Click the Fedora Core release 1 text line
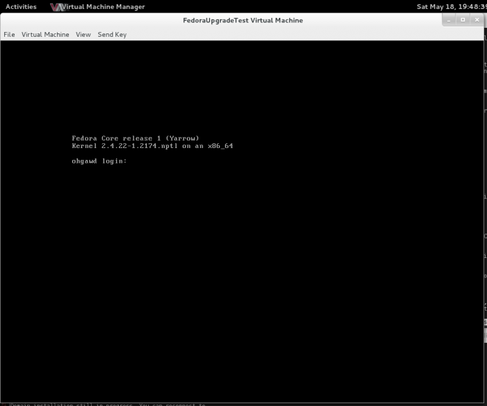The height and width of the screenshot is (406, 487). click(x=135, y=138)
